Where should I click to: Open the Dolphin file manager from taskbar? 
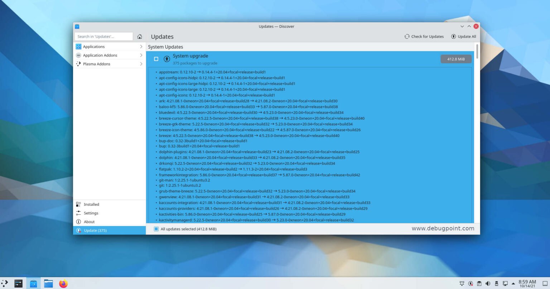48,283
